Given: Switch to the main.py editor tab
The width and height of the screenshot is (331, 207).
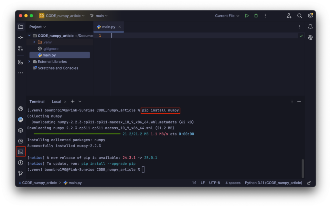Looking at the screenshot, I should [x=109, y=27].
